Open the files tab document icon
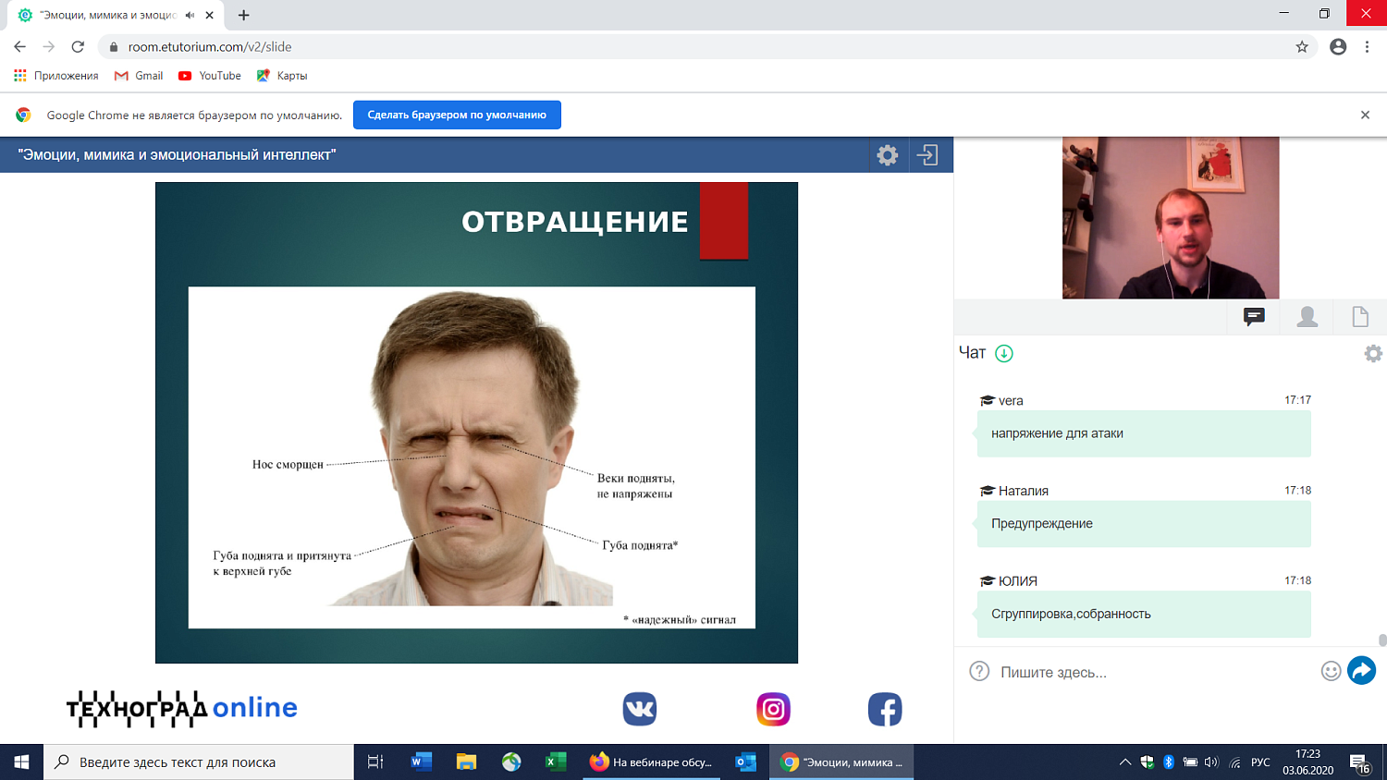 coord(1360,317)
